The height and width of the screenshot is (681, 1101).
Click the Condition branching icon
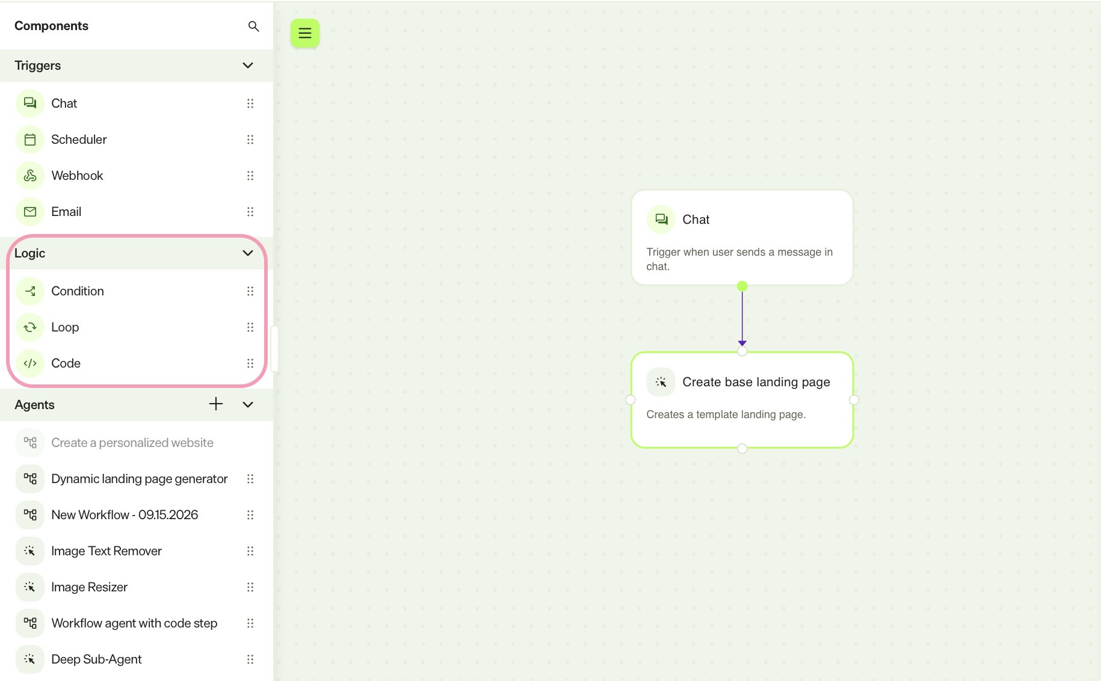[30, 291]
